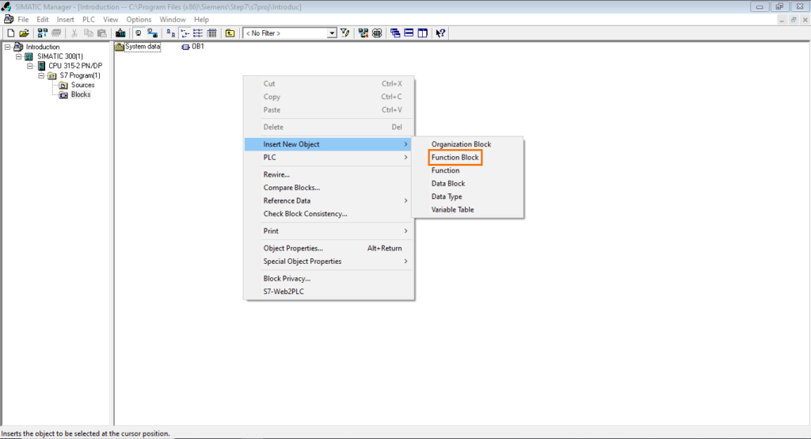Switch to Details view from toolbar

(212, 33)
